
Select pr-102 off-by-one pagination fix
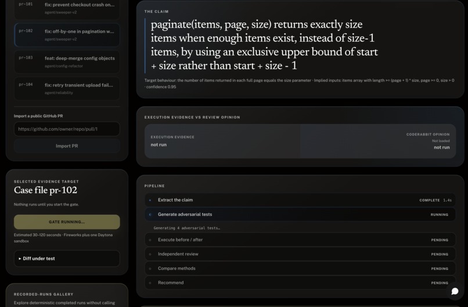pyautogui.click(x=67, y=35)
